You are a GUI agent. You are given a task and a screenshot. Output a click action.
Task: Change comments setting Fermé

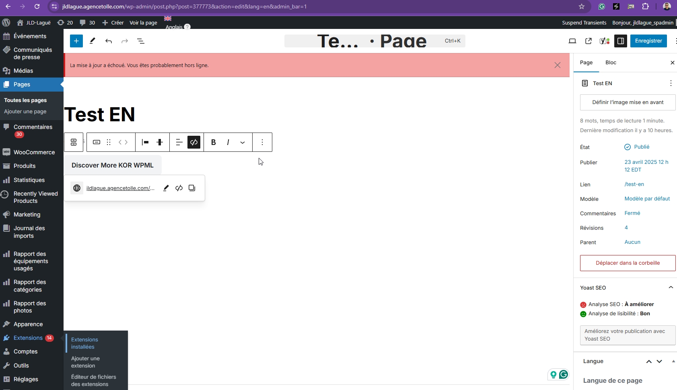click(632, 213)
